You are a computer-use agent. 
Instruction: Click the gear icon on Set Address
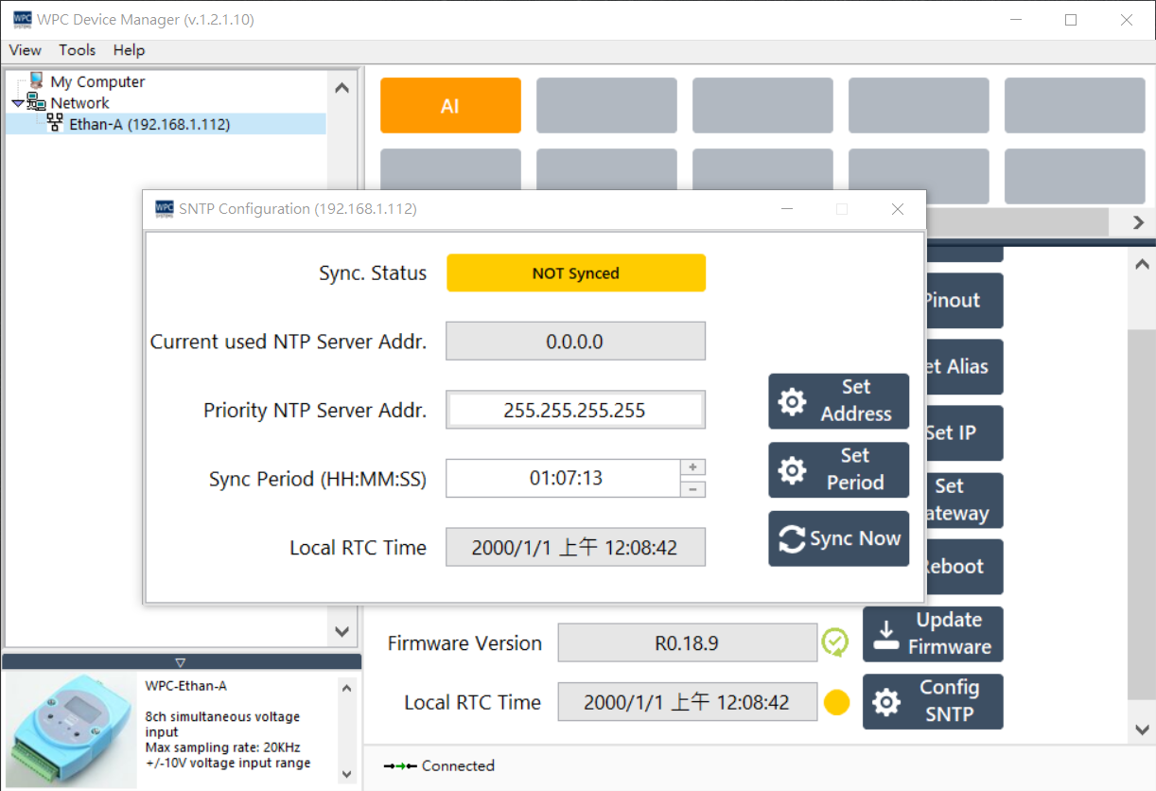click(792, 401)
